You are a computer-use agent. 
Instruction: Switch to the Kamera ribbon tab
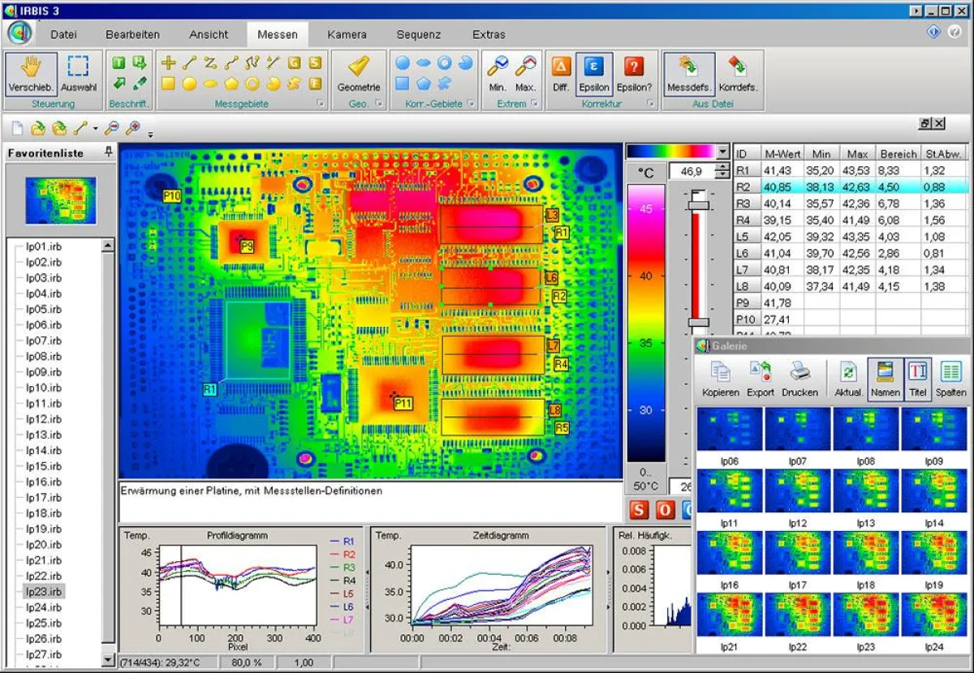tap(347, 34)
